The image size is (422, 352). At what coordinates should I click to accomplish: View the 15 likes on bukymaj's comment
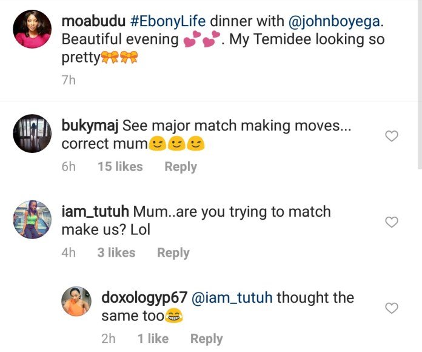click(x=120, y=167)
